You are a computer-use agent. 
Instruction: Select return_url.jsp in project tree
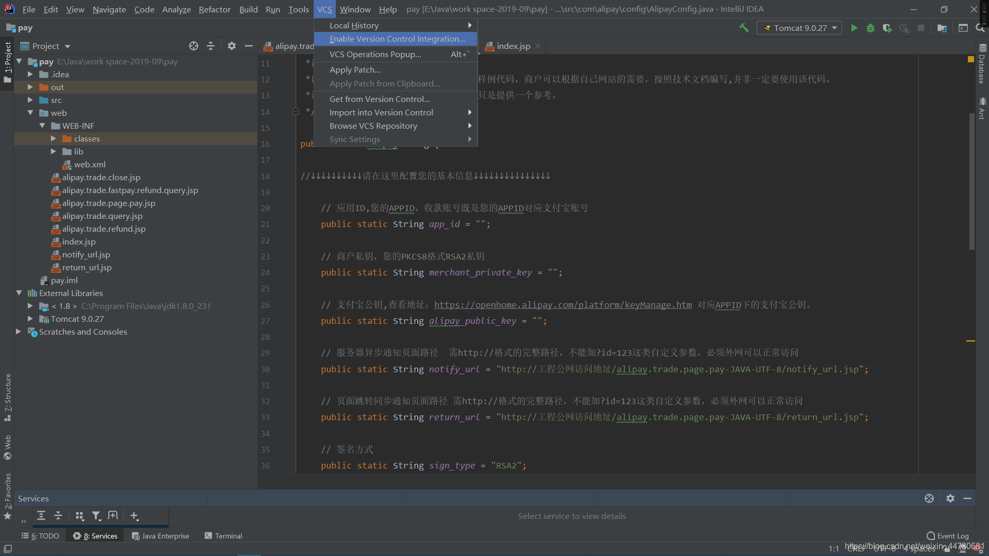[x=87, y=267]
